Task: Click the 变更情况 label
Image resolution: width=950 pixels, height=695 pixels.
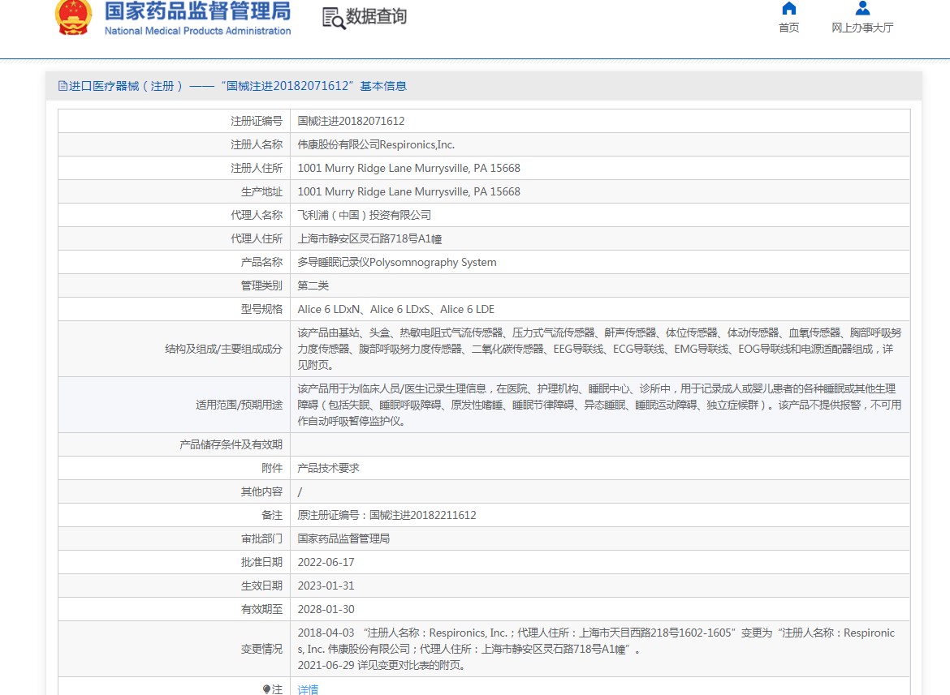Action: 261,649
